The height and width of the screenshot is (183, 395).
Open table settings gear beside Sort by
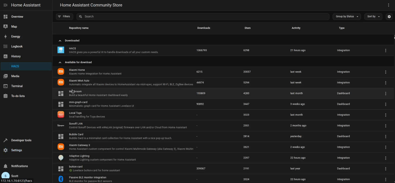(x=389, y=17)
